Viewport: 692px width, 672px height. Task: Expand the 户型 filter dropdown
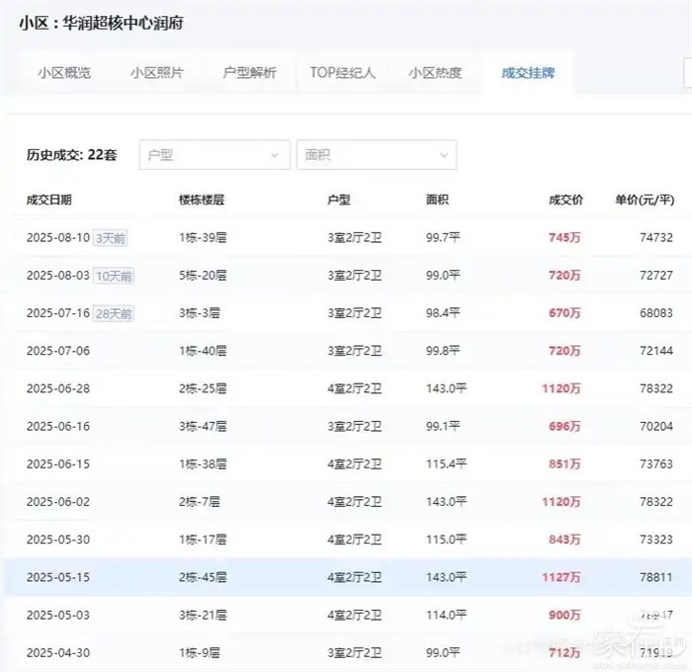pyautogui.click(x=214, y=155)
